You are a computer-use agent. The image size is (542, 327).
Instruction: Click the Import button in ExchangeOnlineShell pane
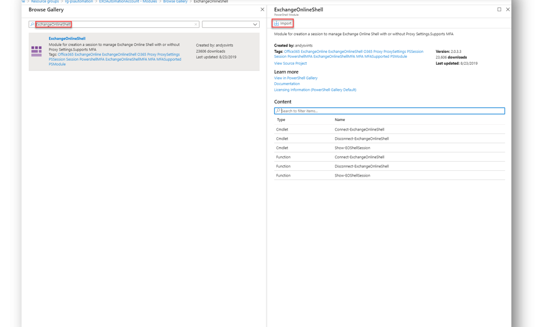click(283, 23)
